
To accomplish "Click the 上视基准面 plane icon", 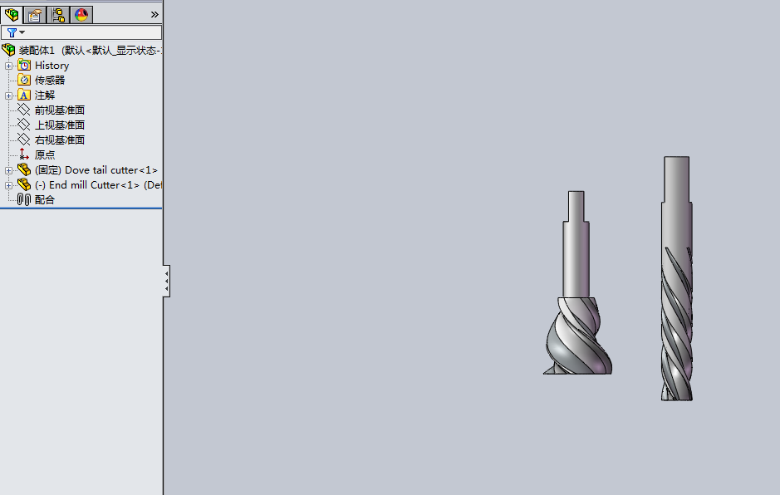I will 24,125.
